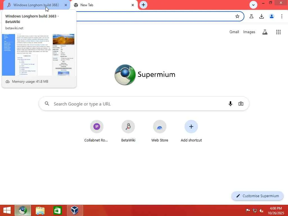
Task: Open the Windows Store taskbar icon
Action: (57, 210)
